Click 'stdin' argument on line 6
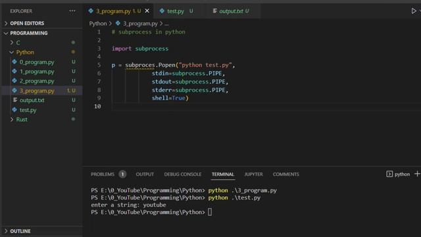Screen dimensions: 421x237 (x=161, y=73)
